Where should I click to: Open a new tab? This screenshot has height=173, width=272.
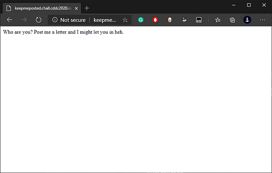tap(87, 8)
